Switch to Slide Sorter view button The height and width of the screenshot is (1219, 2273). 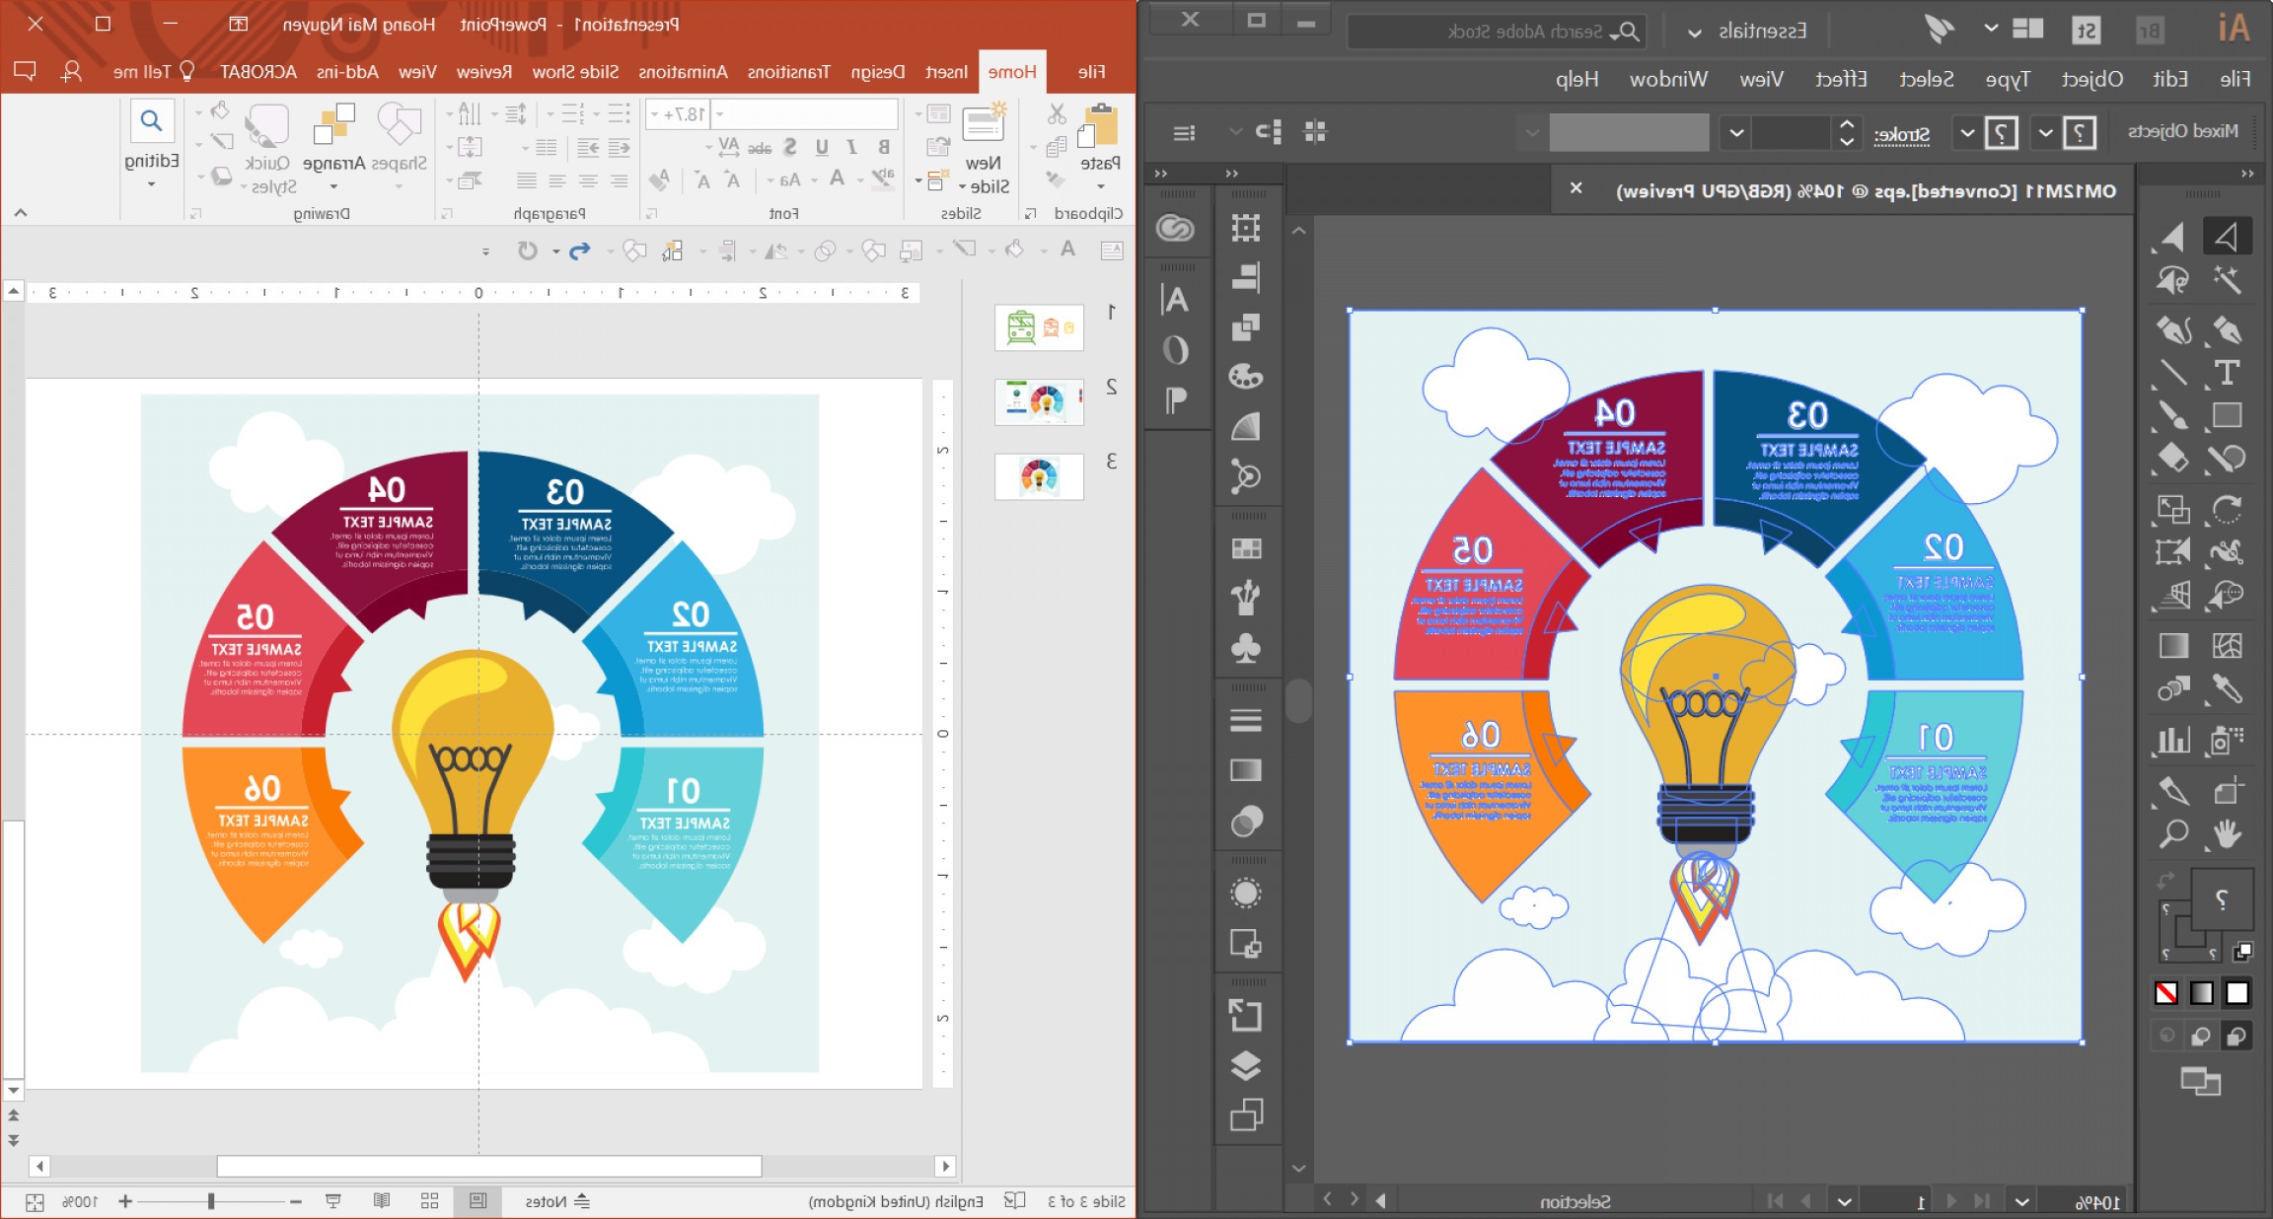click(x=429, y=1201)
